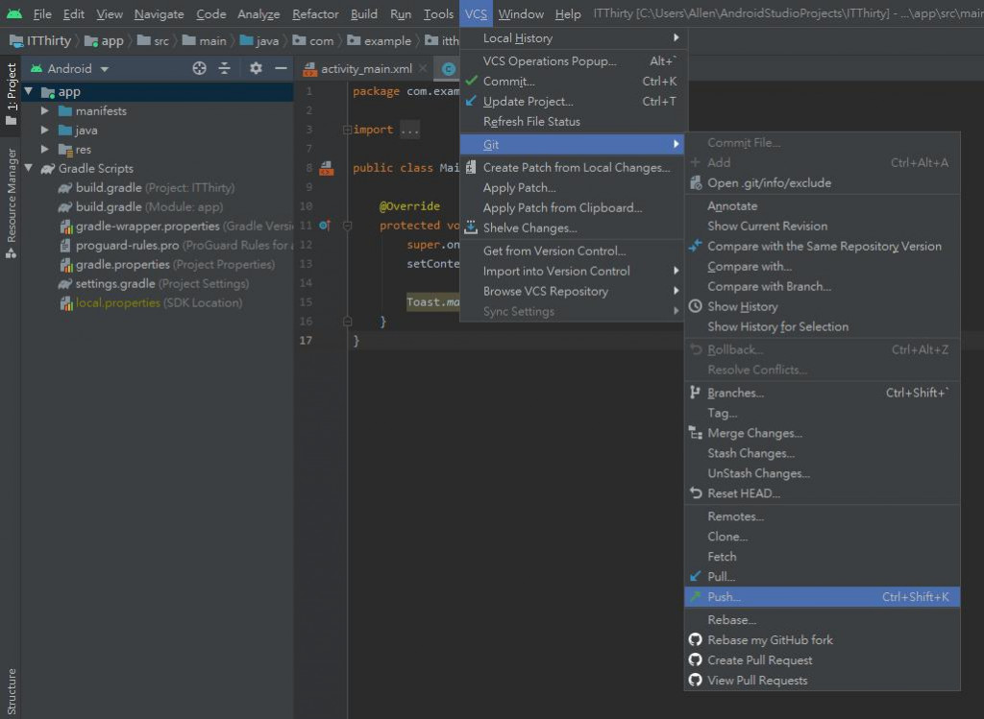Click the class gutter icon on line 8
984x719 pixels.
[326, 168]
